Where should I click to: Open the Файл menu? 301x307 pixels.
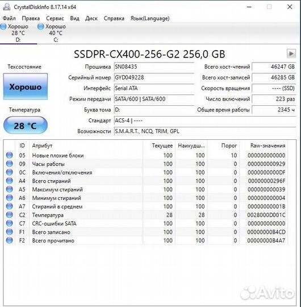click(9, 18)
